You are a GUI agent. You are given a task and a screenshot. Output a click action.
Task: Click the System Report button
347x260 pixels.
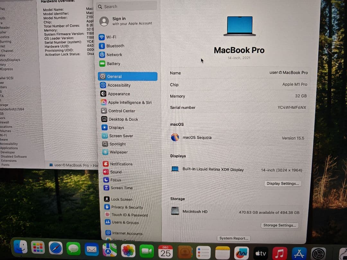pos(233,238)
